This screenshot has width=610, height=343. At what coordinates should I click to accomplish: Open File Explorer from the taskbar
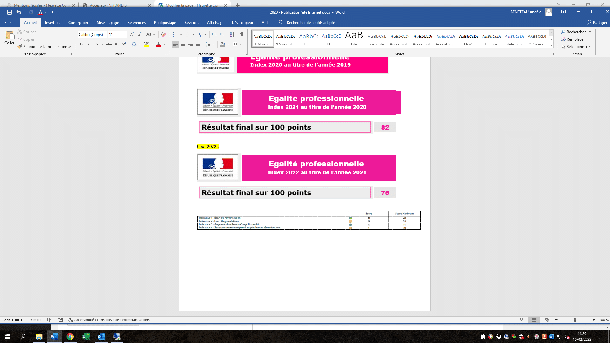(x=39, y=337)
